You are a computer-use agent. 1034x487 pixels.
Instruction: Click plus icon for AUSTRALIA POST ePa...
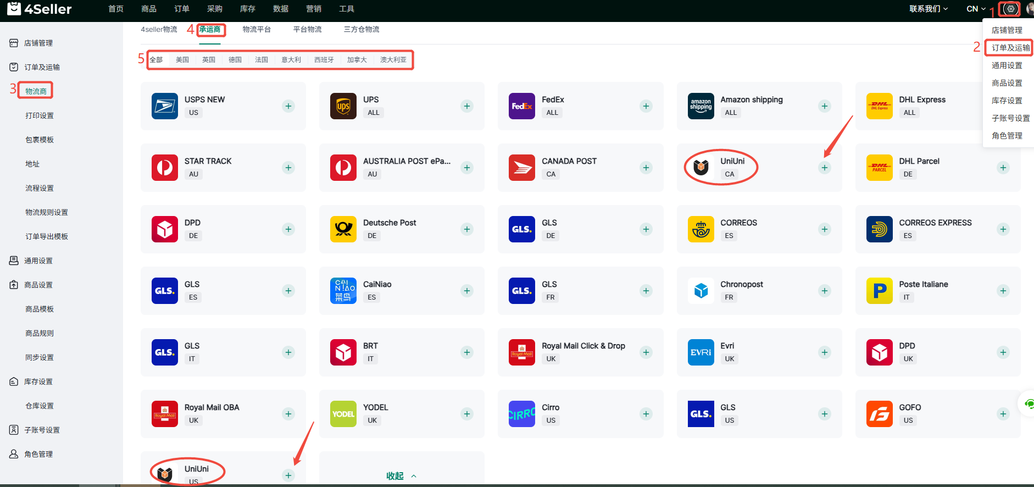tap(467, 168)
